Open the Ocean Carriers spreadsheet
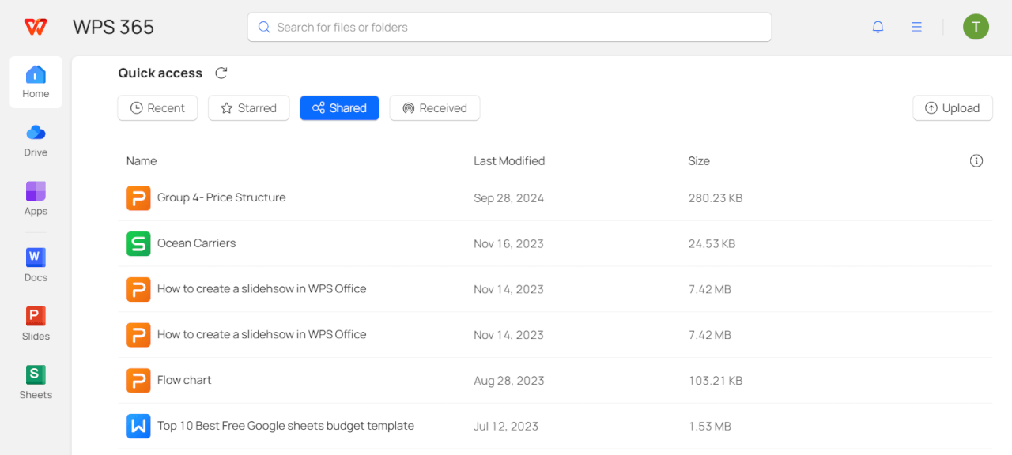 [196, 243]
